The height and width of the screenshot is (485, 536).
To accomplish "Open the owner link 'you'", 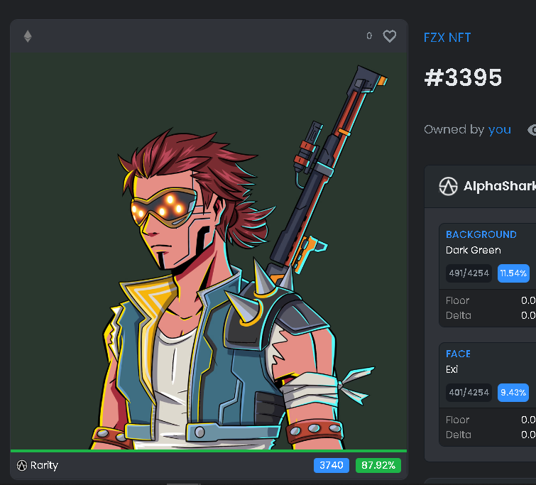I will [499, 130].
